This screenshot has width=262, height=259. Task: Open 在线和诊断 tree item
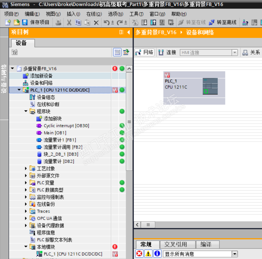point(48,104)
